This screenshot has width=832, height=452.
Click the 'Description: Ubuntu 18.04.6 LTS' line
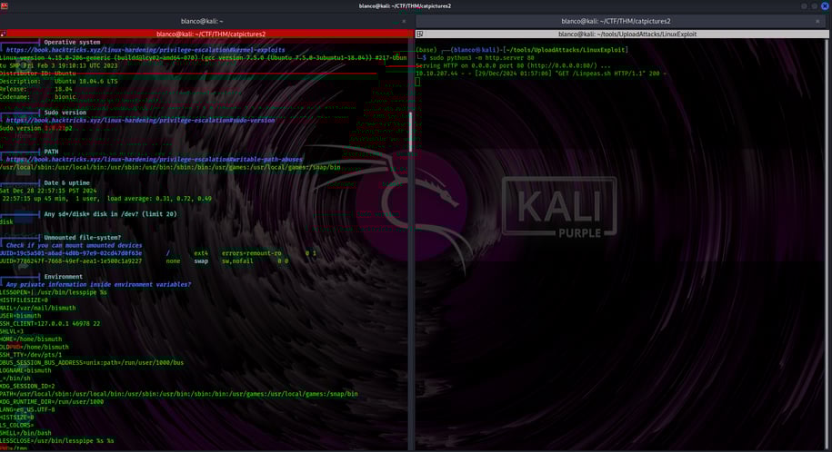point(59,81)
